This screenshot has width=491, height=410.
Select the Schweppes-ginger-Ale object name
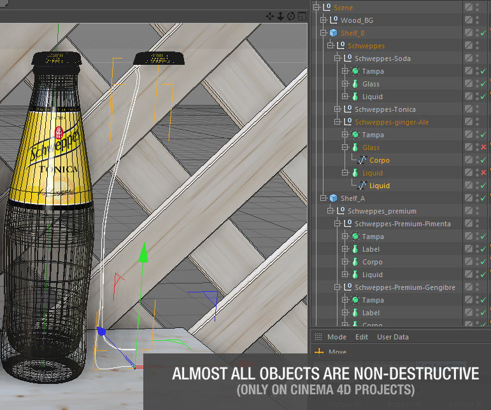pyautogui.click(x=392, y=122)
